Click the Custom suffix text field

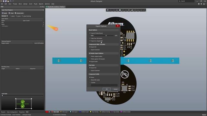[x=104, y=85]
